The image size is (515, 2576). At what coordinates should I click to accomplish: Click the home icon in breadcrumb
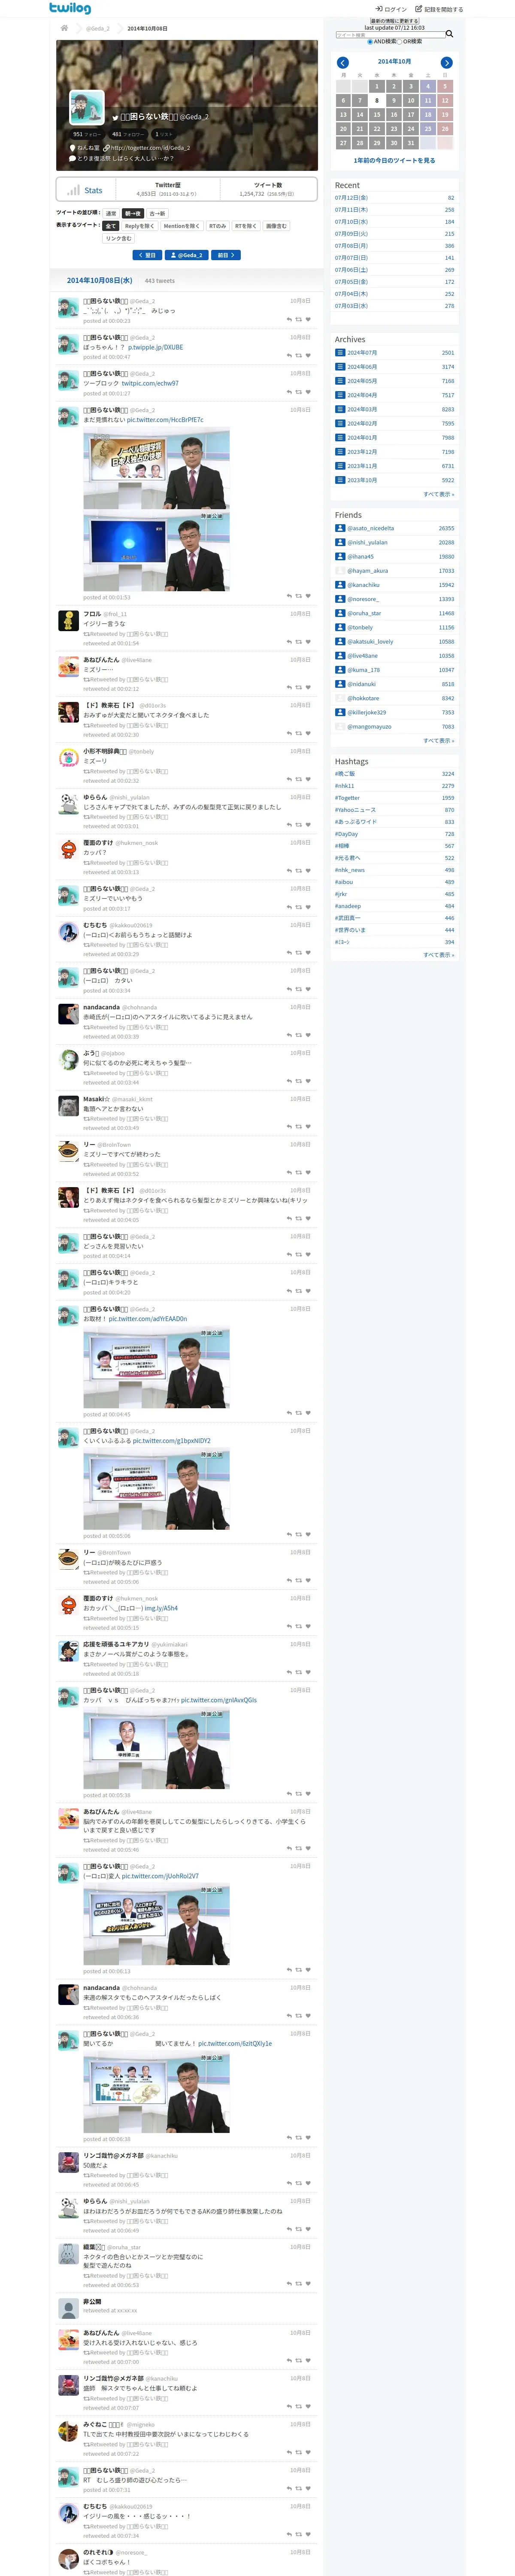tap(64, 28)
